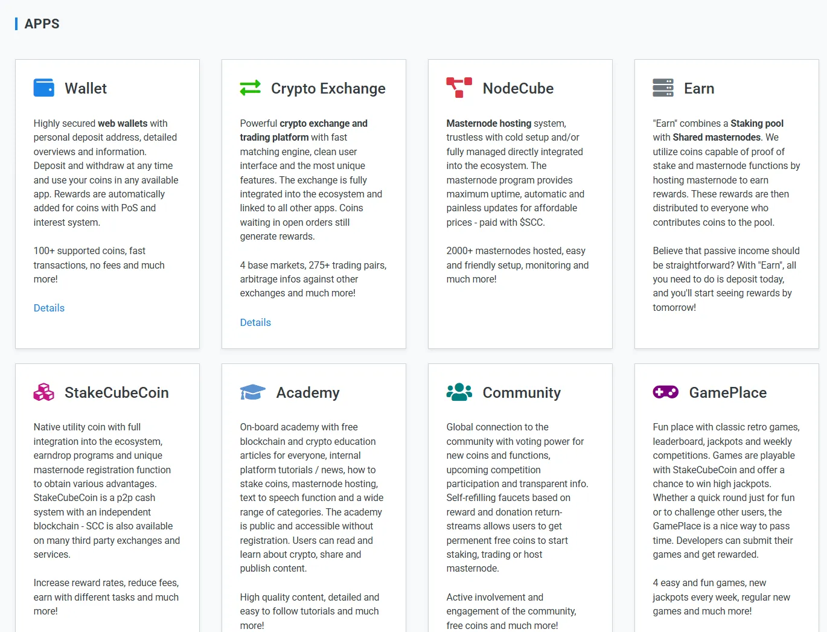
Task: Select the Wallet card heading
Action: click(86, 88)
